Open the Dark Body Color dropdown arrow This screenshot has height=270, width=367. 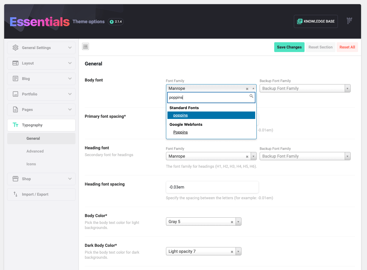(239, 251)
